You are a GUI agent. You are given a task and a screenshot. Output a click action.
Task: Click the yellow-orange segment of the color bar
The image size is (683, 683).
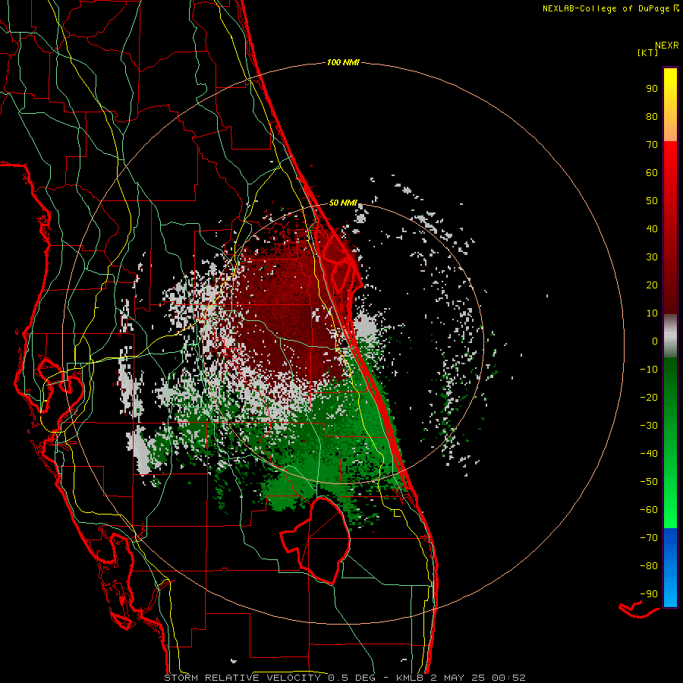[670, 105]
